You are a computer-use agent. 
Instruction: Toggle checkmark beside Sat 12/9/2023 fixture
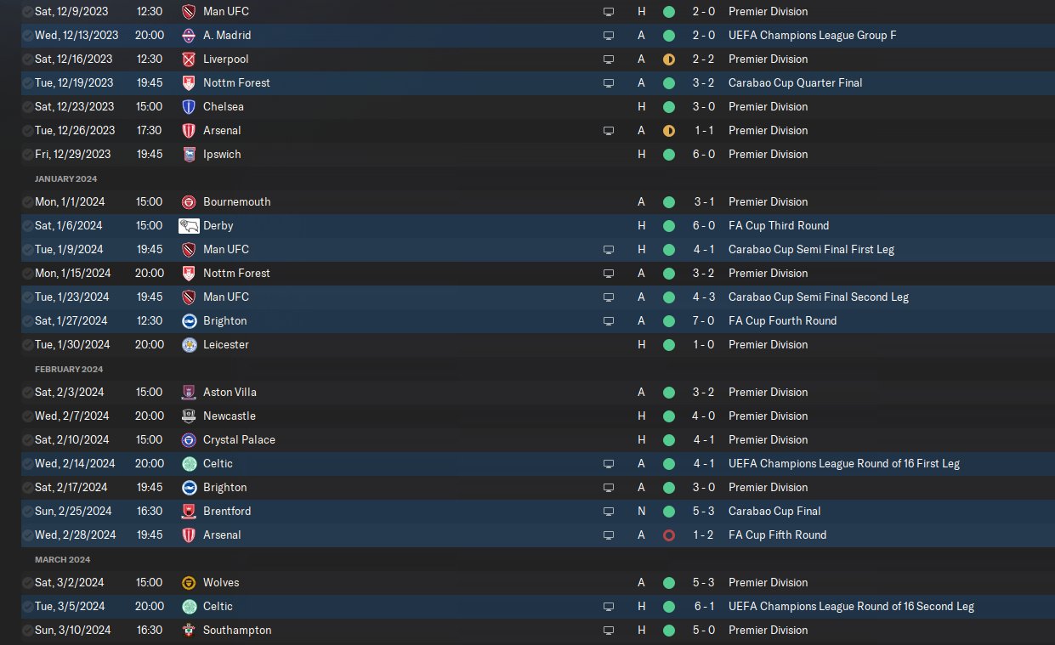coord(28,12)
